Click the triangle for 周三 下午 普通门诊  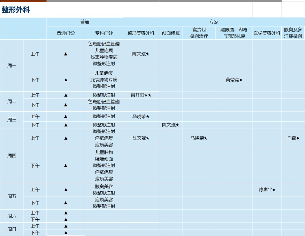[66, 125]
